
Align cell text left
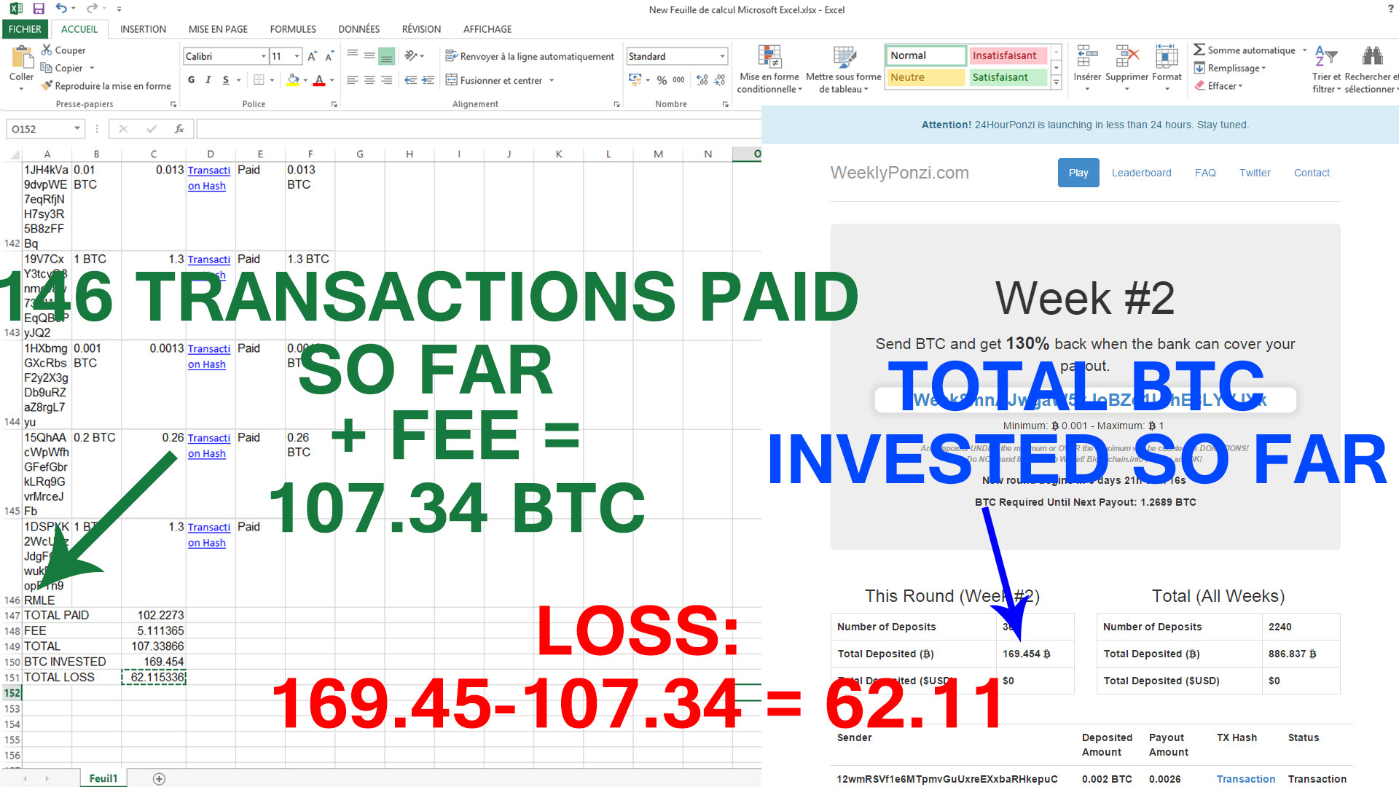tap(353, 80)
